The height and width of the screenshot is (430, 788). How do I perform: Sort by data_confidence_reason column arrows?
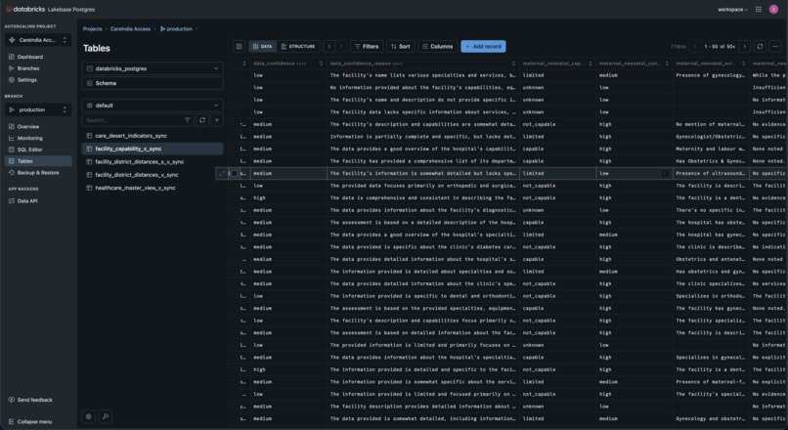513,64
